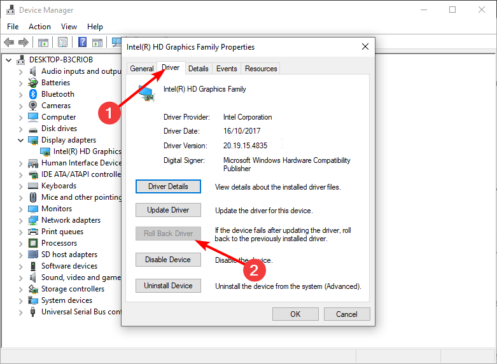Expand the Network adapters chevron
Viewport: 497px width, 364px height.
pos(20,220)
